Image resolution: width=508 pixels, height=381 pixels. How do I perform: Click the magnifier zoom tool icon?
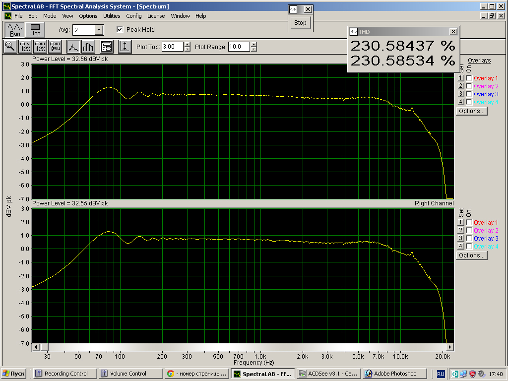click(10, 47)
